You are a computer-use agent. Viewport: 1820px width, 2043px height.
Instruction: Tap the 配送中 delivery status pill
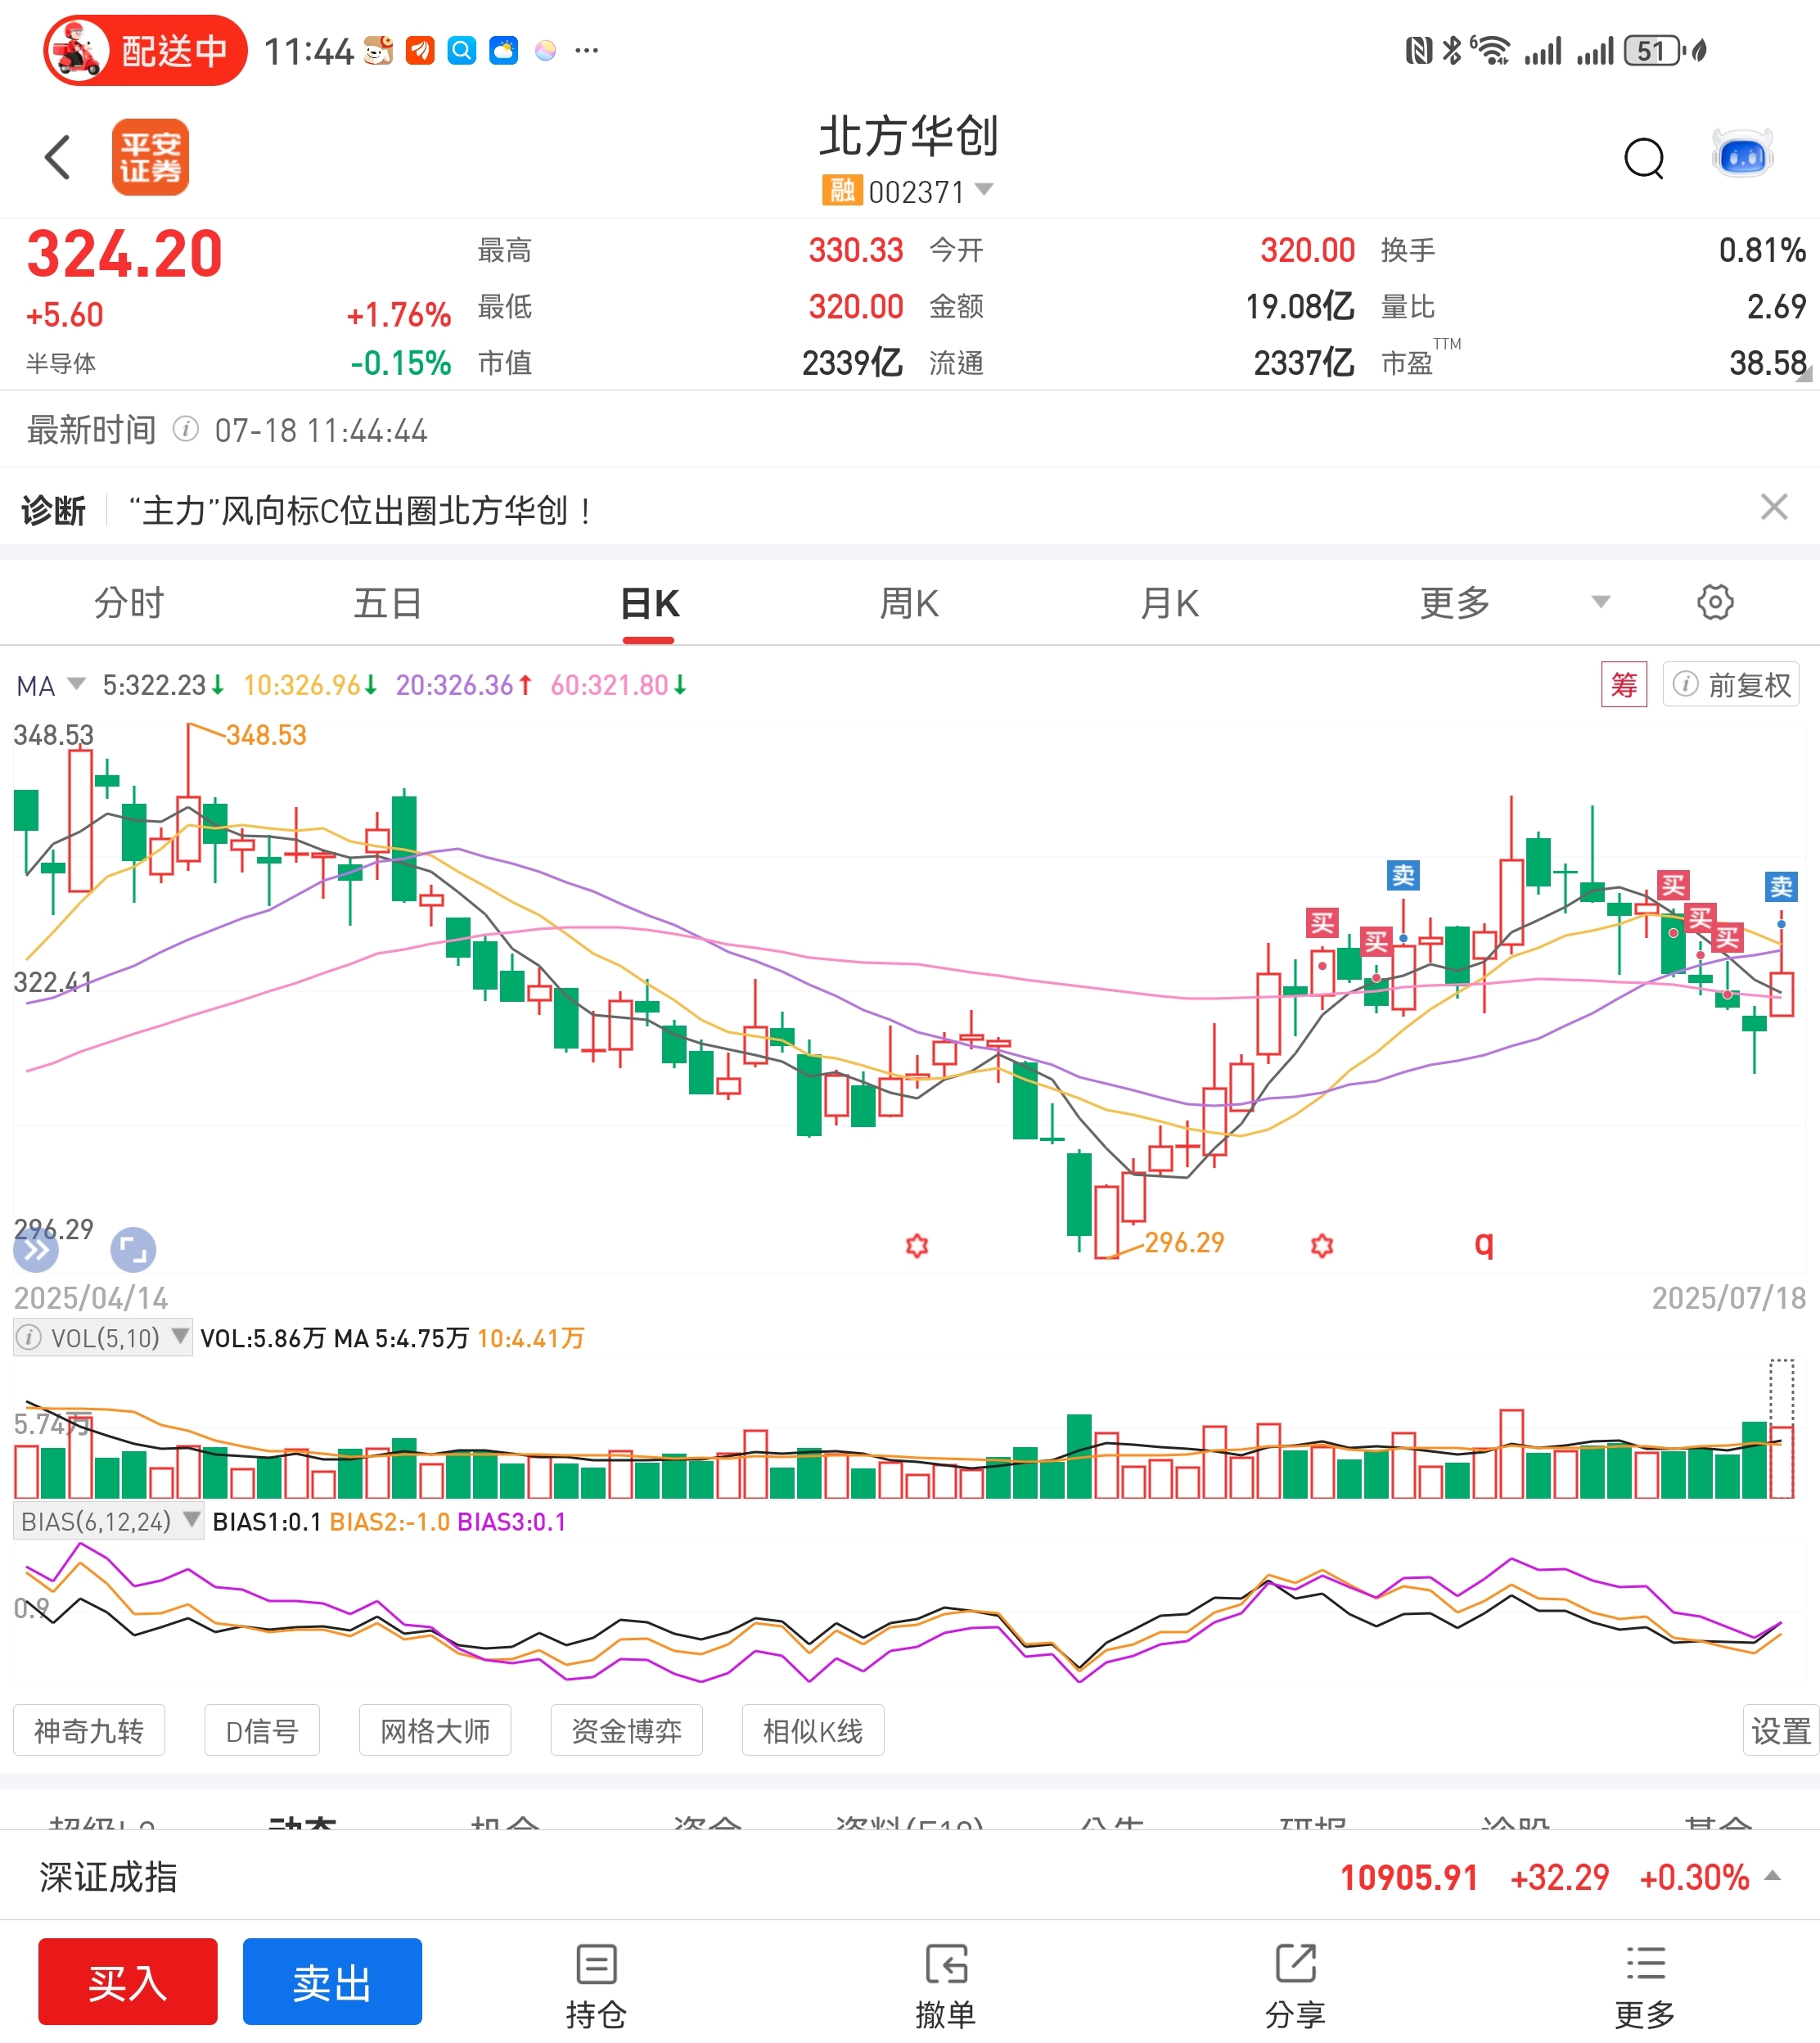point(145,50)
